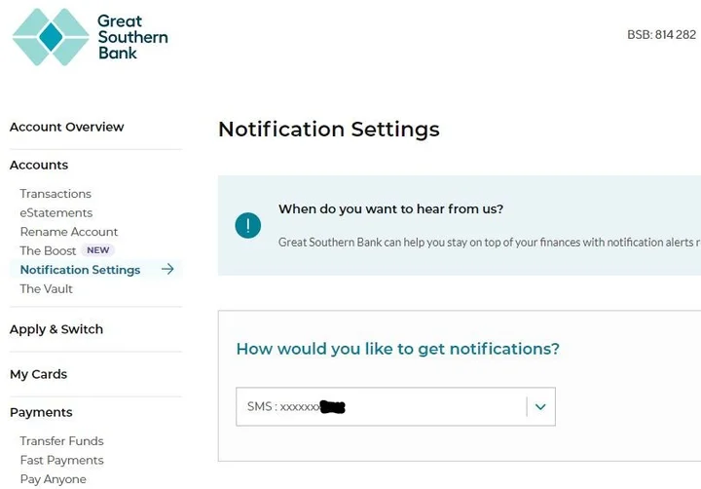Open Fast Payments
701x489 pixels.
coord(61,460)
